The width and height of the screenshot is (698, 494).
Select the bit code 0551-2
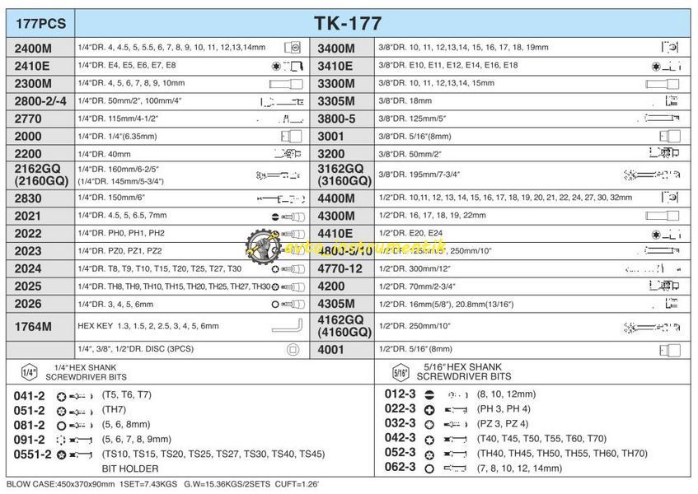coord(32,454)
